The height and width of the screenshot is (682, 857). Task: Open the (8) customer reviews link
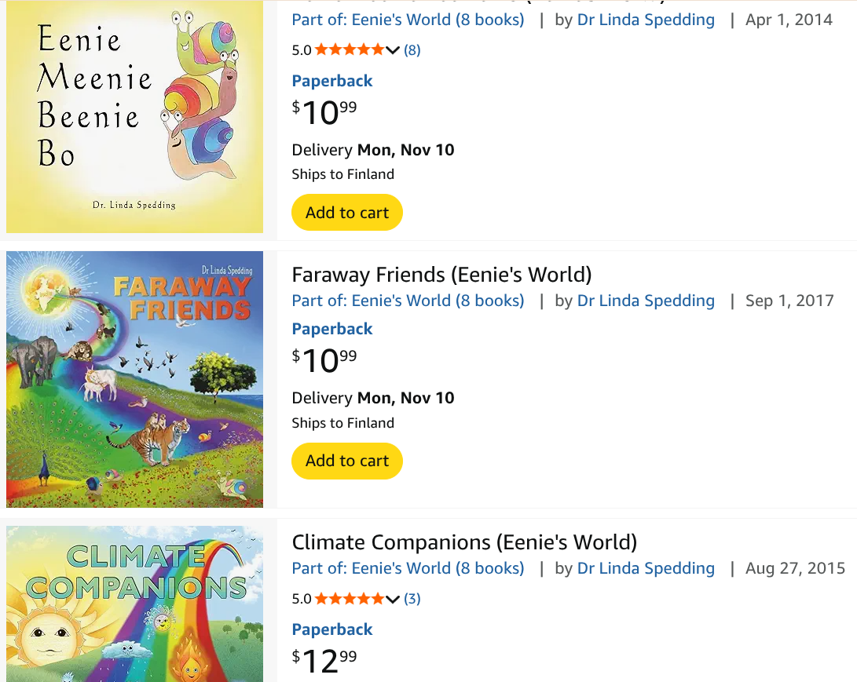(412, 50)
